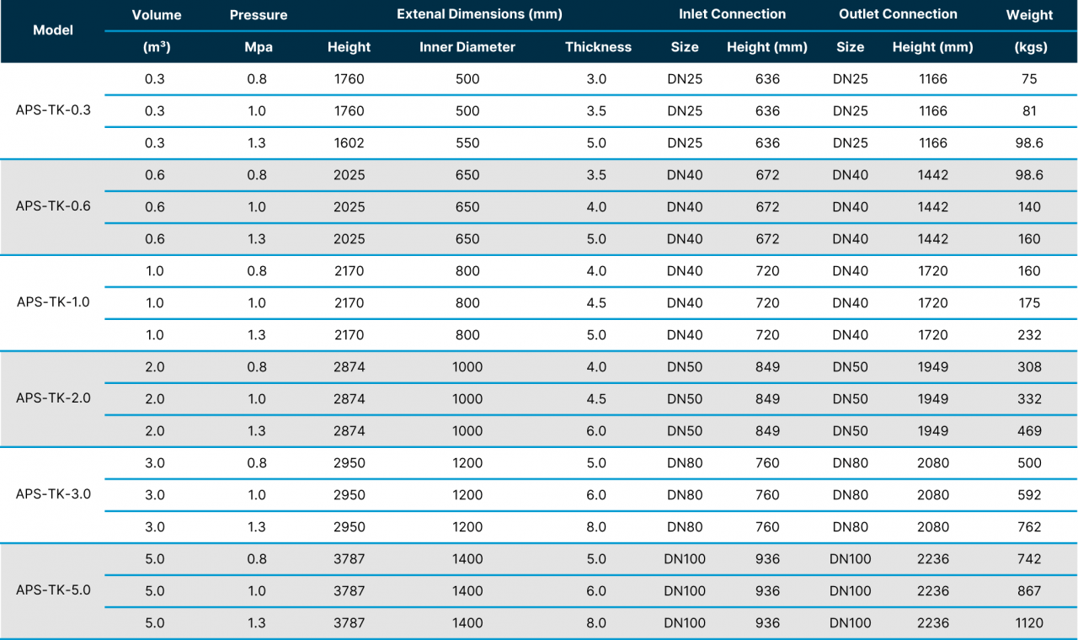
Task: Click the APS-TK-0.6 model cell
Action: 53,206
